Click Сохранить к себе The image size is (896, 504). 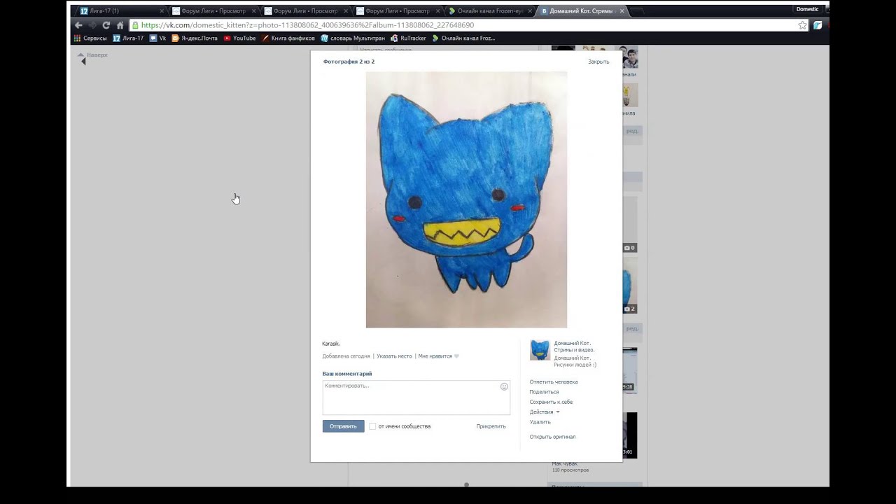click(x=551, y=402)
